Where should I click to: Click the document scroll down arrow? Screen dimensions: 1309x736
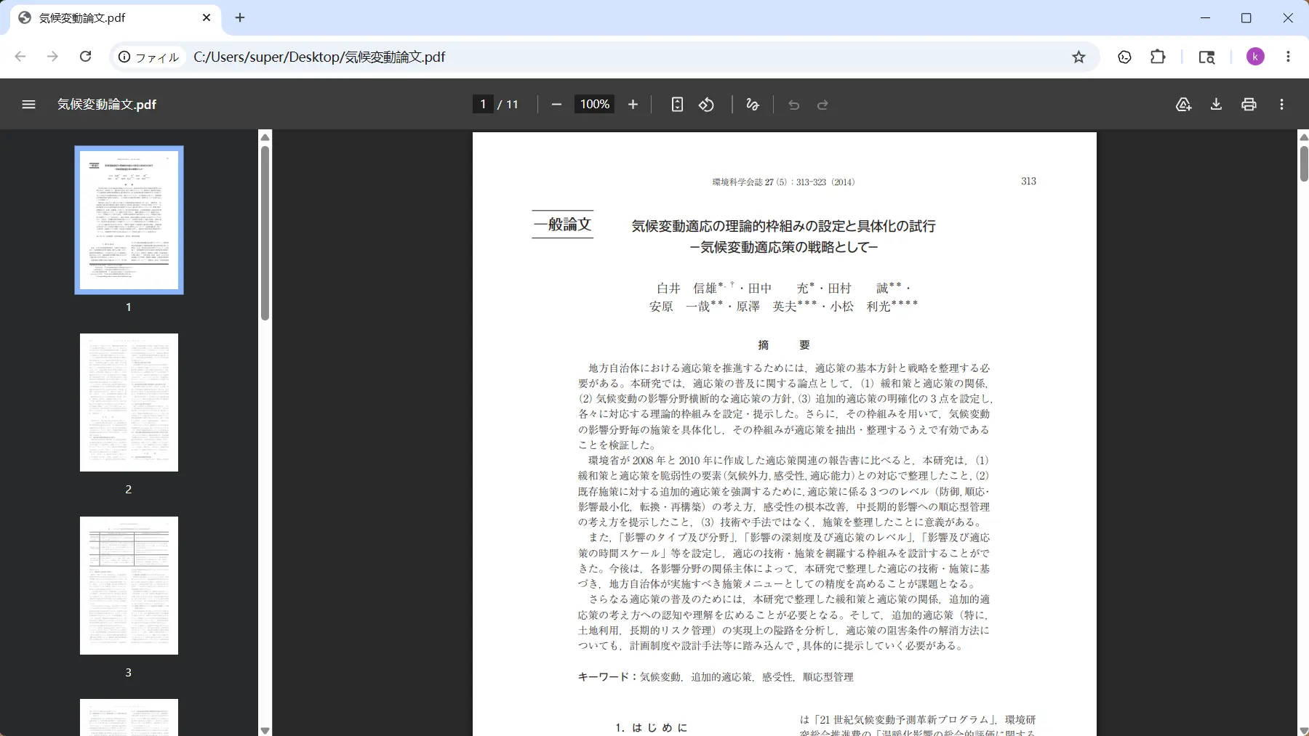pos(1303,730)
